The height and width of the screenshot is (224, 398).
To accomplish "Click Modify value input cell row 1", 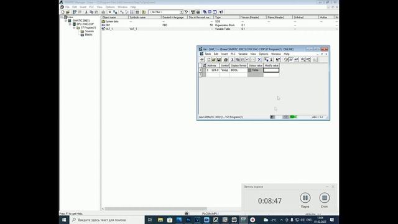I will [x=271, y=70].
